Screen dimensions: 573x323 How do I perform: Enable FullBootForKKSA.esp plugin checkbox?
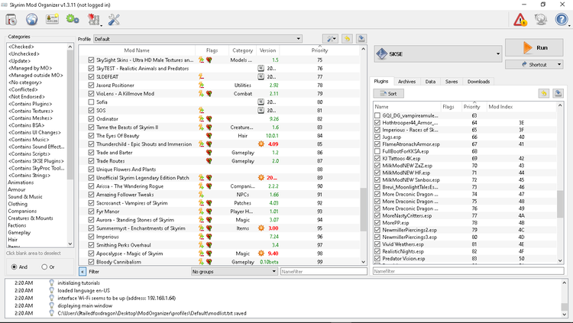[x=377, y=151]
